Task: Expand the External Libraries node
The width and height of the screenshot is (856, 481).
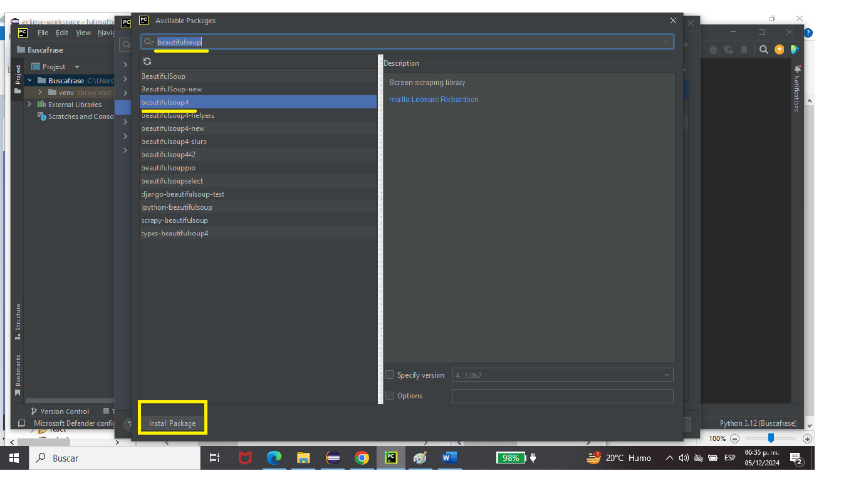Action: click(x=29, y=105)
